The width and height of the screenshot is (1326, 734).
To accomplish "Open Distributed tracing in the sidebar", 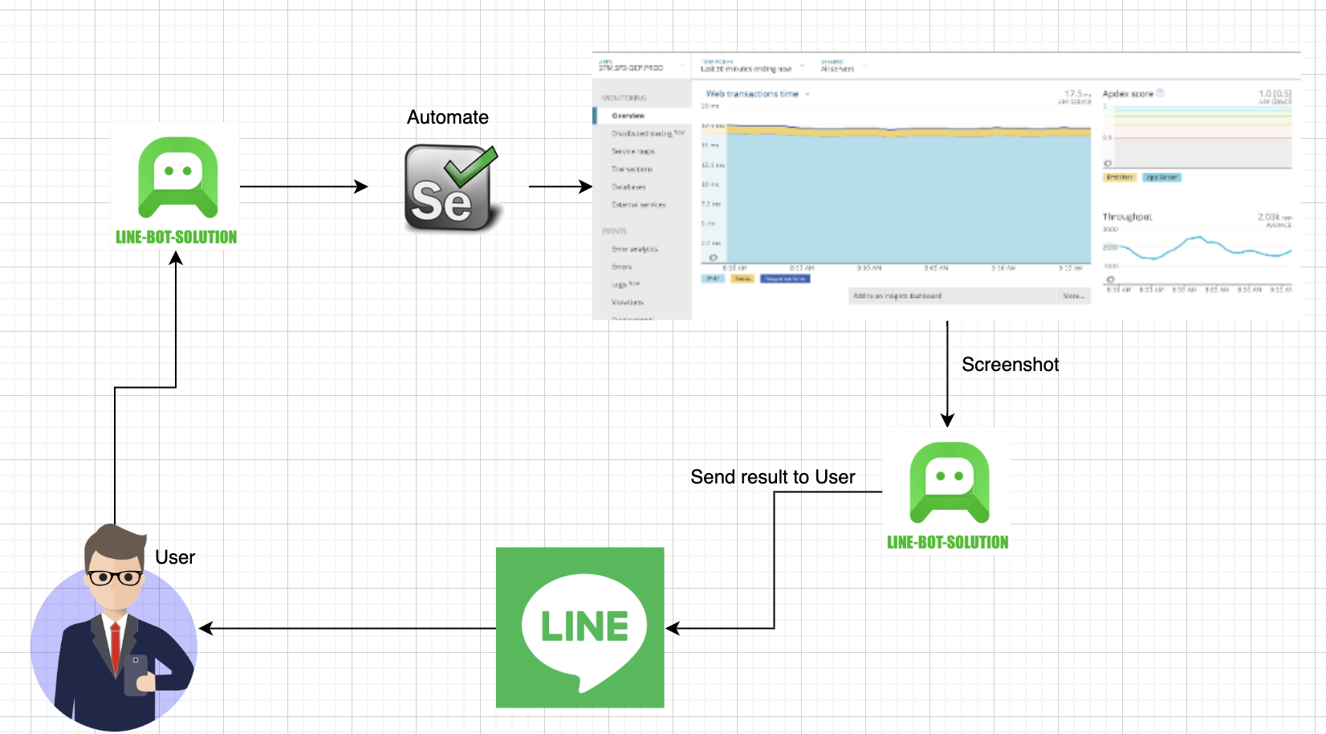I will coord(648,133).
